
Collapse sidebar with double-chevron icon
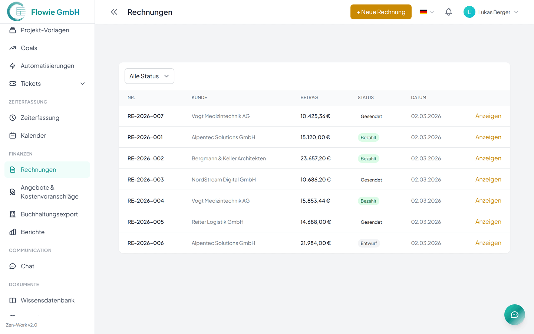click(114, 12)
